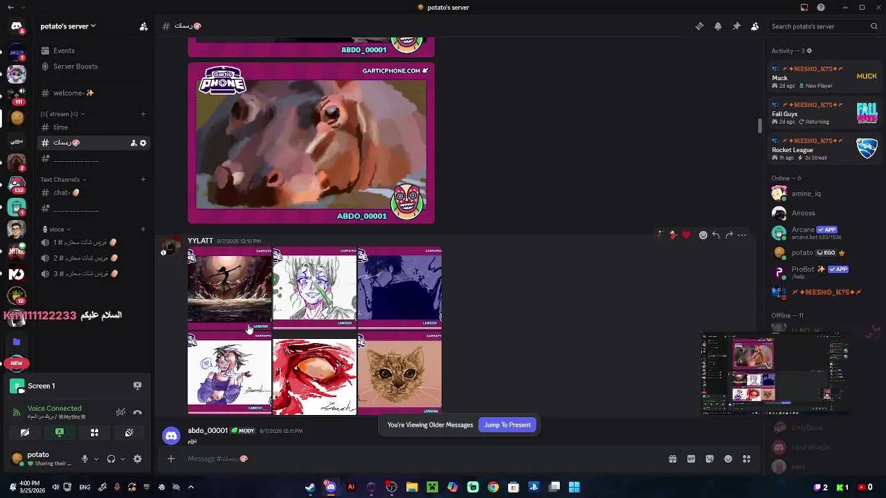Open the GIF picker
This screenshot has height=498, width=886.
[x=691, y=459]
